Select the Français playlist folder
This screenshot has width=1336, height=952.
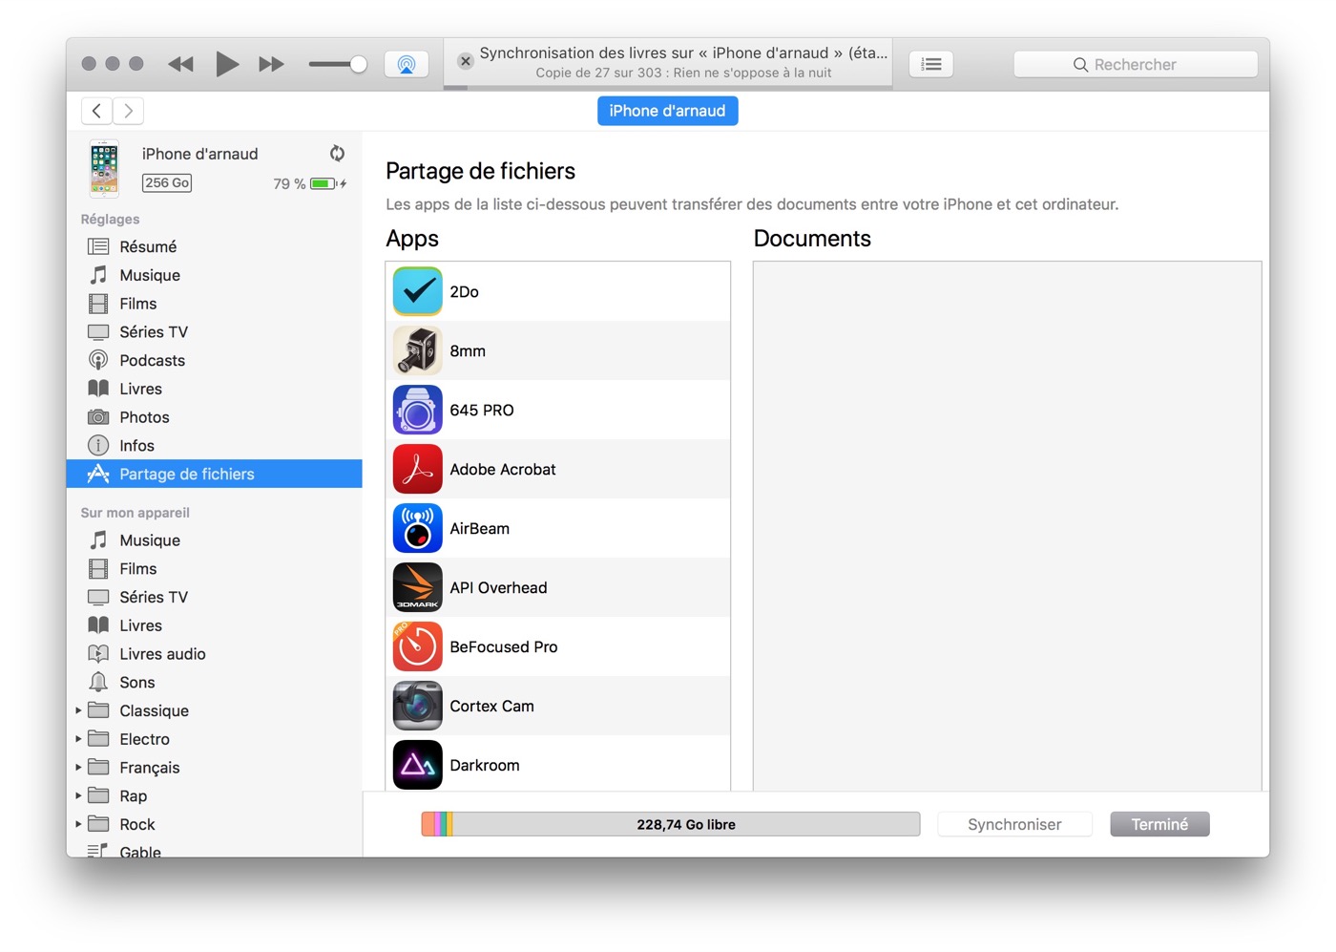coord(149,768)
